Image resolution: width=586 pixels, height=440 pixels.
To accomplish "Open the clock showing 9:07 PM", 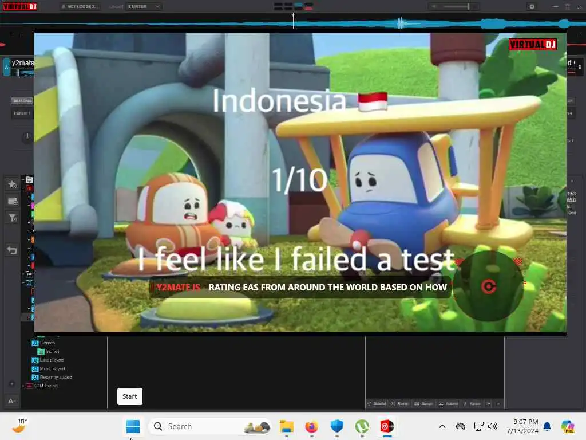I will (x=522, y=426).
